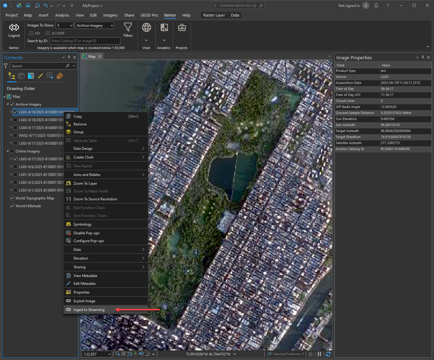Pause map drawing in status bar
Image resolution: width=434 pixels, height=360 pixels.
pyautogui.click(x=320, y=354)
